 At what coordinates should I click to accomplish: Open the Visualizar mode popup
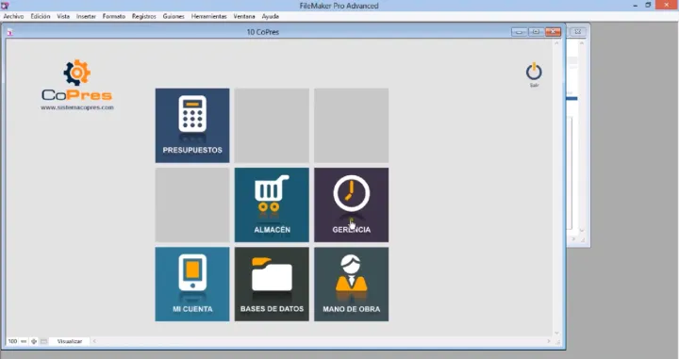tap(70, 341)
